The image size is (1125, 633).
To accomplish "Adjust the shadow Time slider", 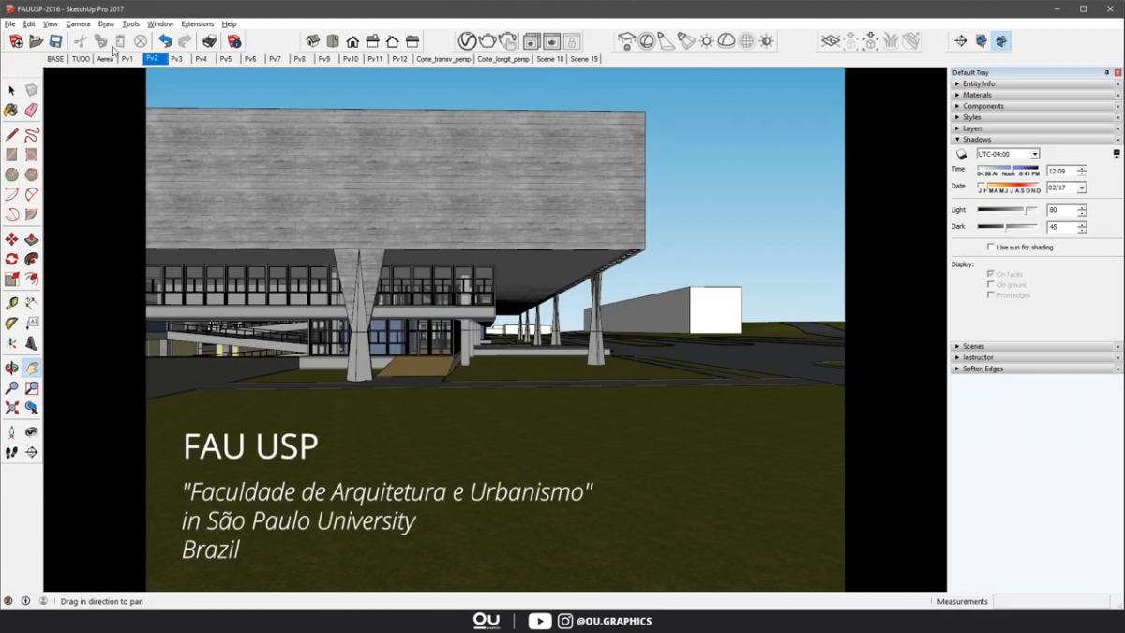I will point(1008,169).
